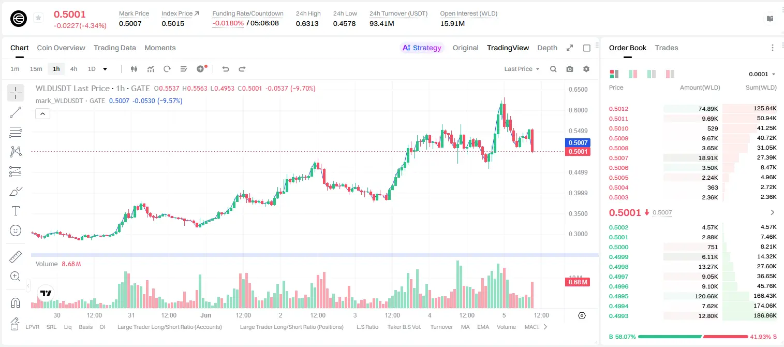The width and height of the screenshot is (784, 347).
Task: Click the candlestick chart style icon
Action: (135, 69)
